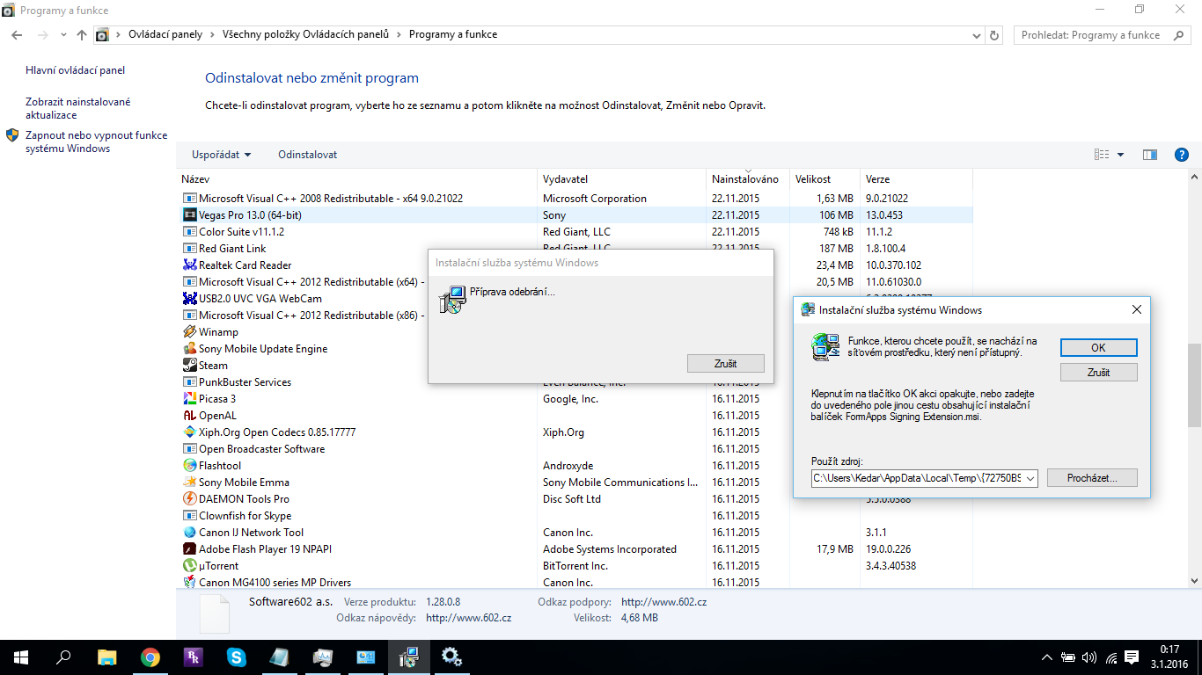
Task: Select the Color Suite v11.1.2 row
Action: pos(576,232)
